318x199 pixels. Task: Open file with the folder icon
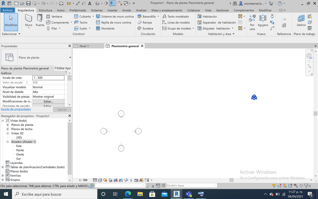(x=22, y=4)
